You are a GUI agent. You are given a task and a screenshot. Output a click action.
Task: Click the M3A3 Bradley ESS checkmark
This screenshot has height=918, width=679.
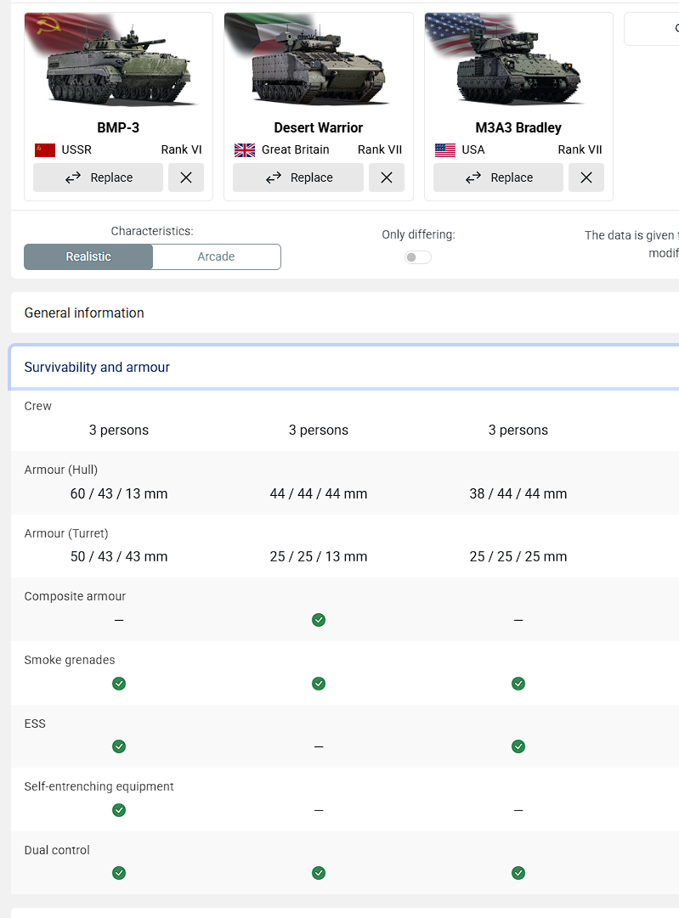[x=518, y=746]
